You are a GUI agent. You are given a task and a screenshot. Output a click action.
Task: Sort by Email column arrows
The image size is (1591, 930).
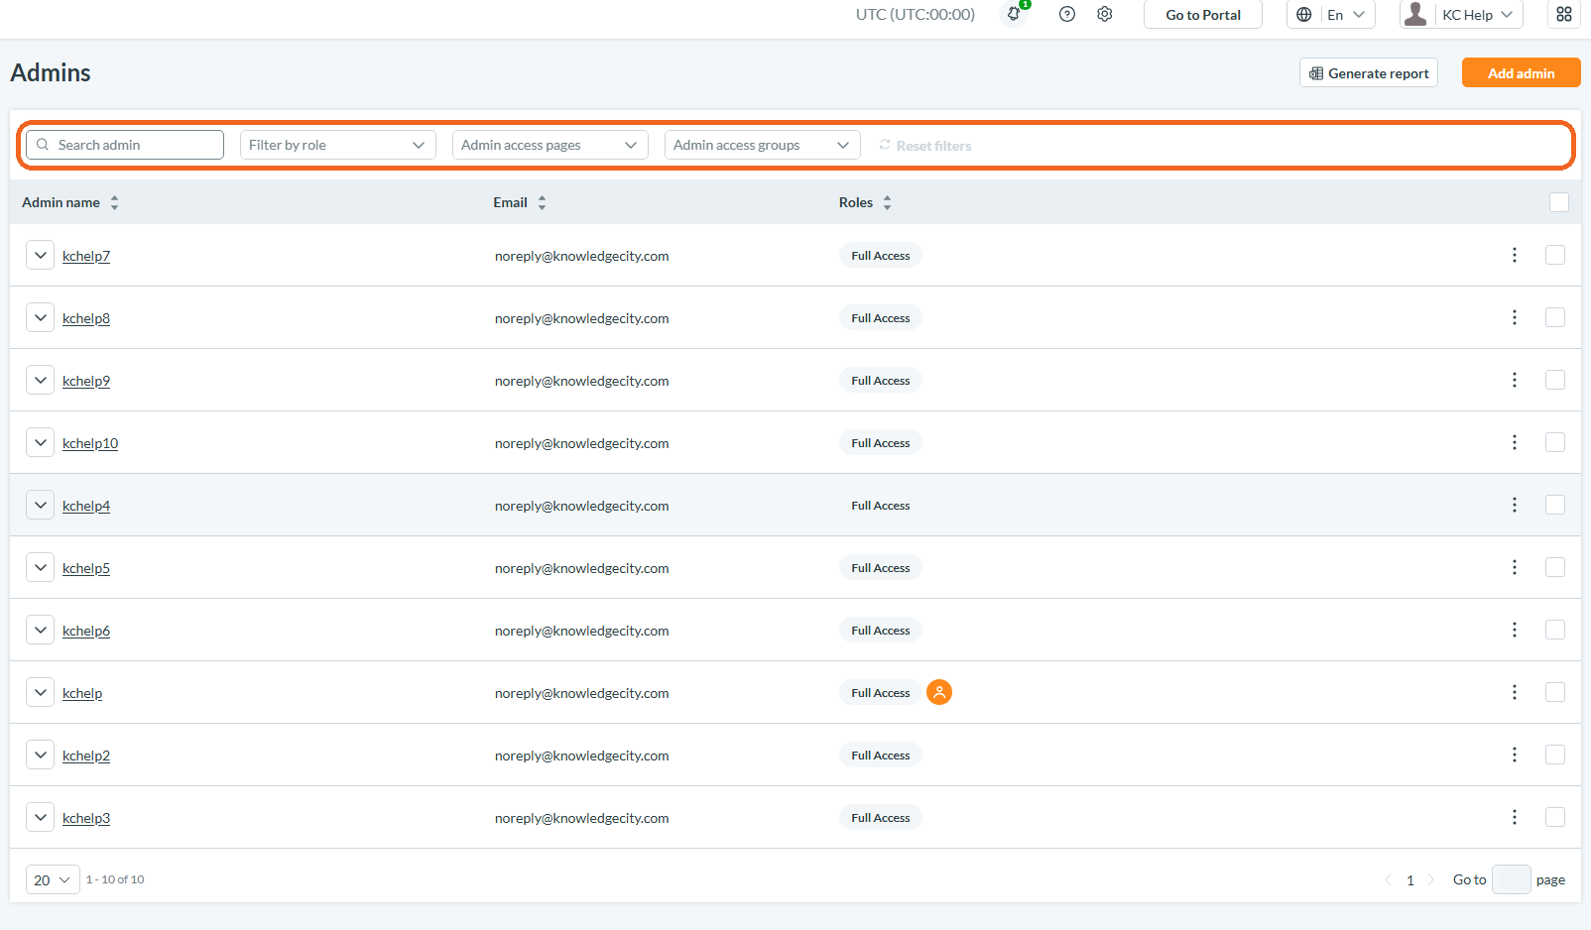click(x=543, y=202)
